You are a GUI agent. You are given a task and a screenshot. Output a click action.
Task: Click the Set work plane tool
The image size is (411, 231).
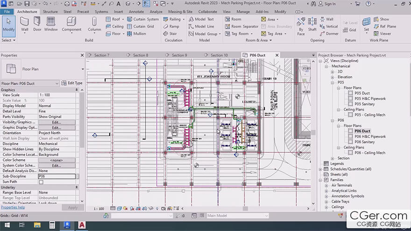pos(367,24)
